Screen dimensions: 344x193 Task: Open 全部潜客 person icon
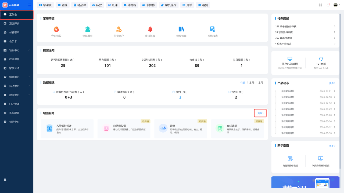point(88,29)
